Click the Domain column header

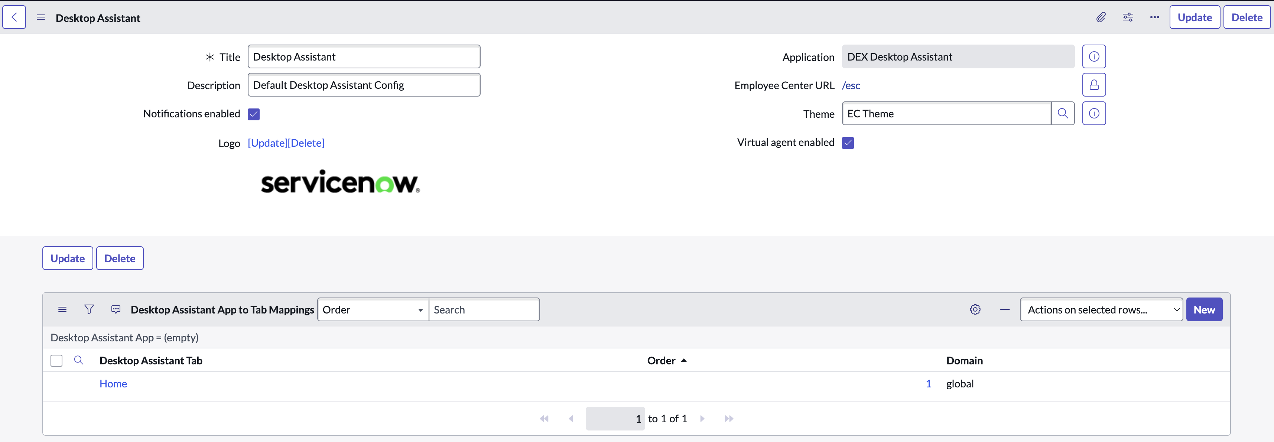click(x=964, y=360)
